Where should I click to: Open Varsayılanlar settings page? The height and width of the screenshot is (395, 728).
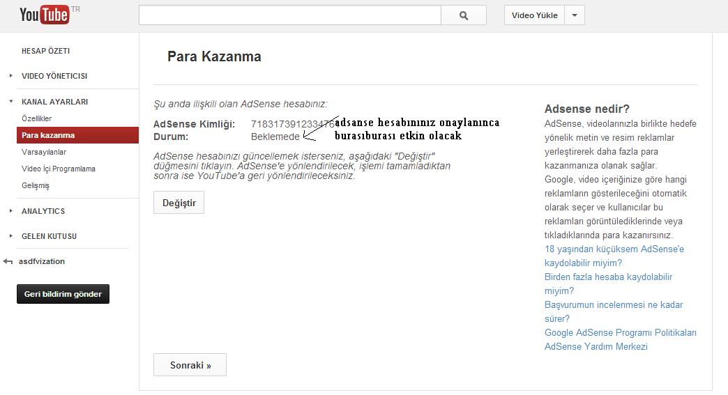pos(44,152)
